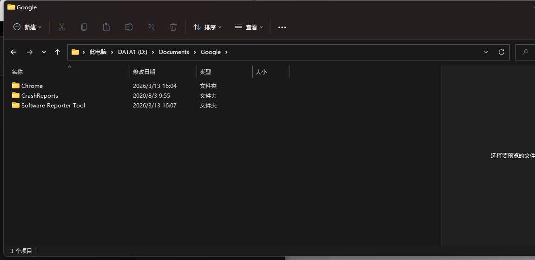535x260 pixels.
Task: Open the 新建 (New) dropdown
Action: (27, 27)
